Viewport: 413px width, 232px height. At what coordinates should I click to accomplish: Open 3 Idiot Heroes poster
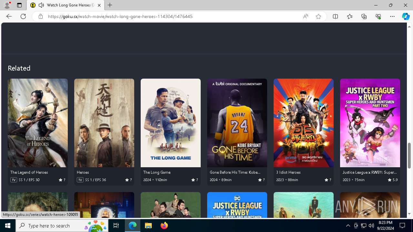(304, 123)
